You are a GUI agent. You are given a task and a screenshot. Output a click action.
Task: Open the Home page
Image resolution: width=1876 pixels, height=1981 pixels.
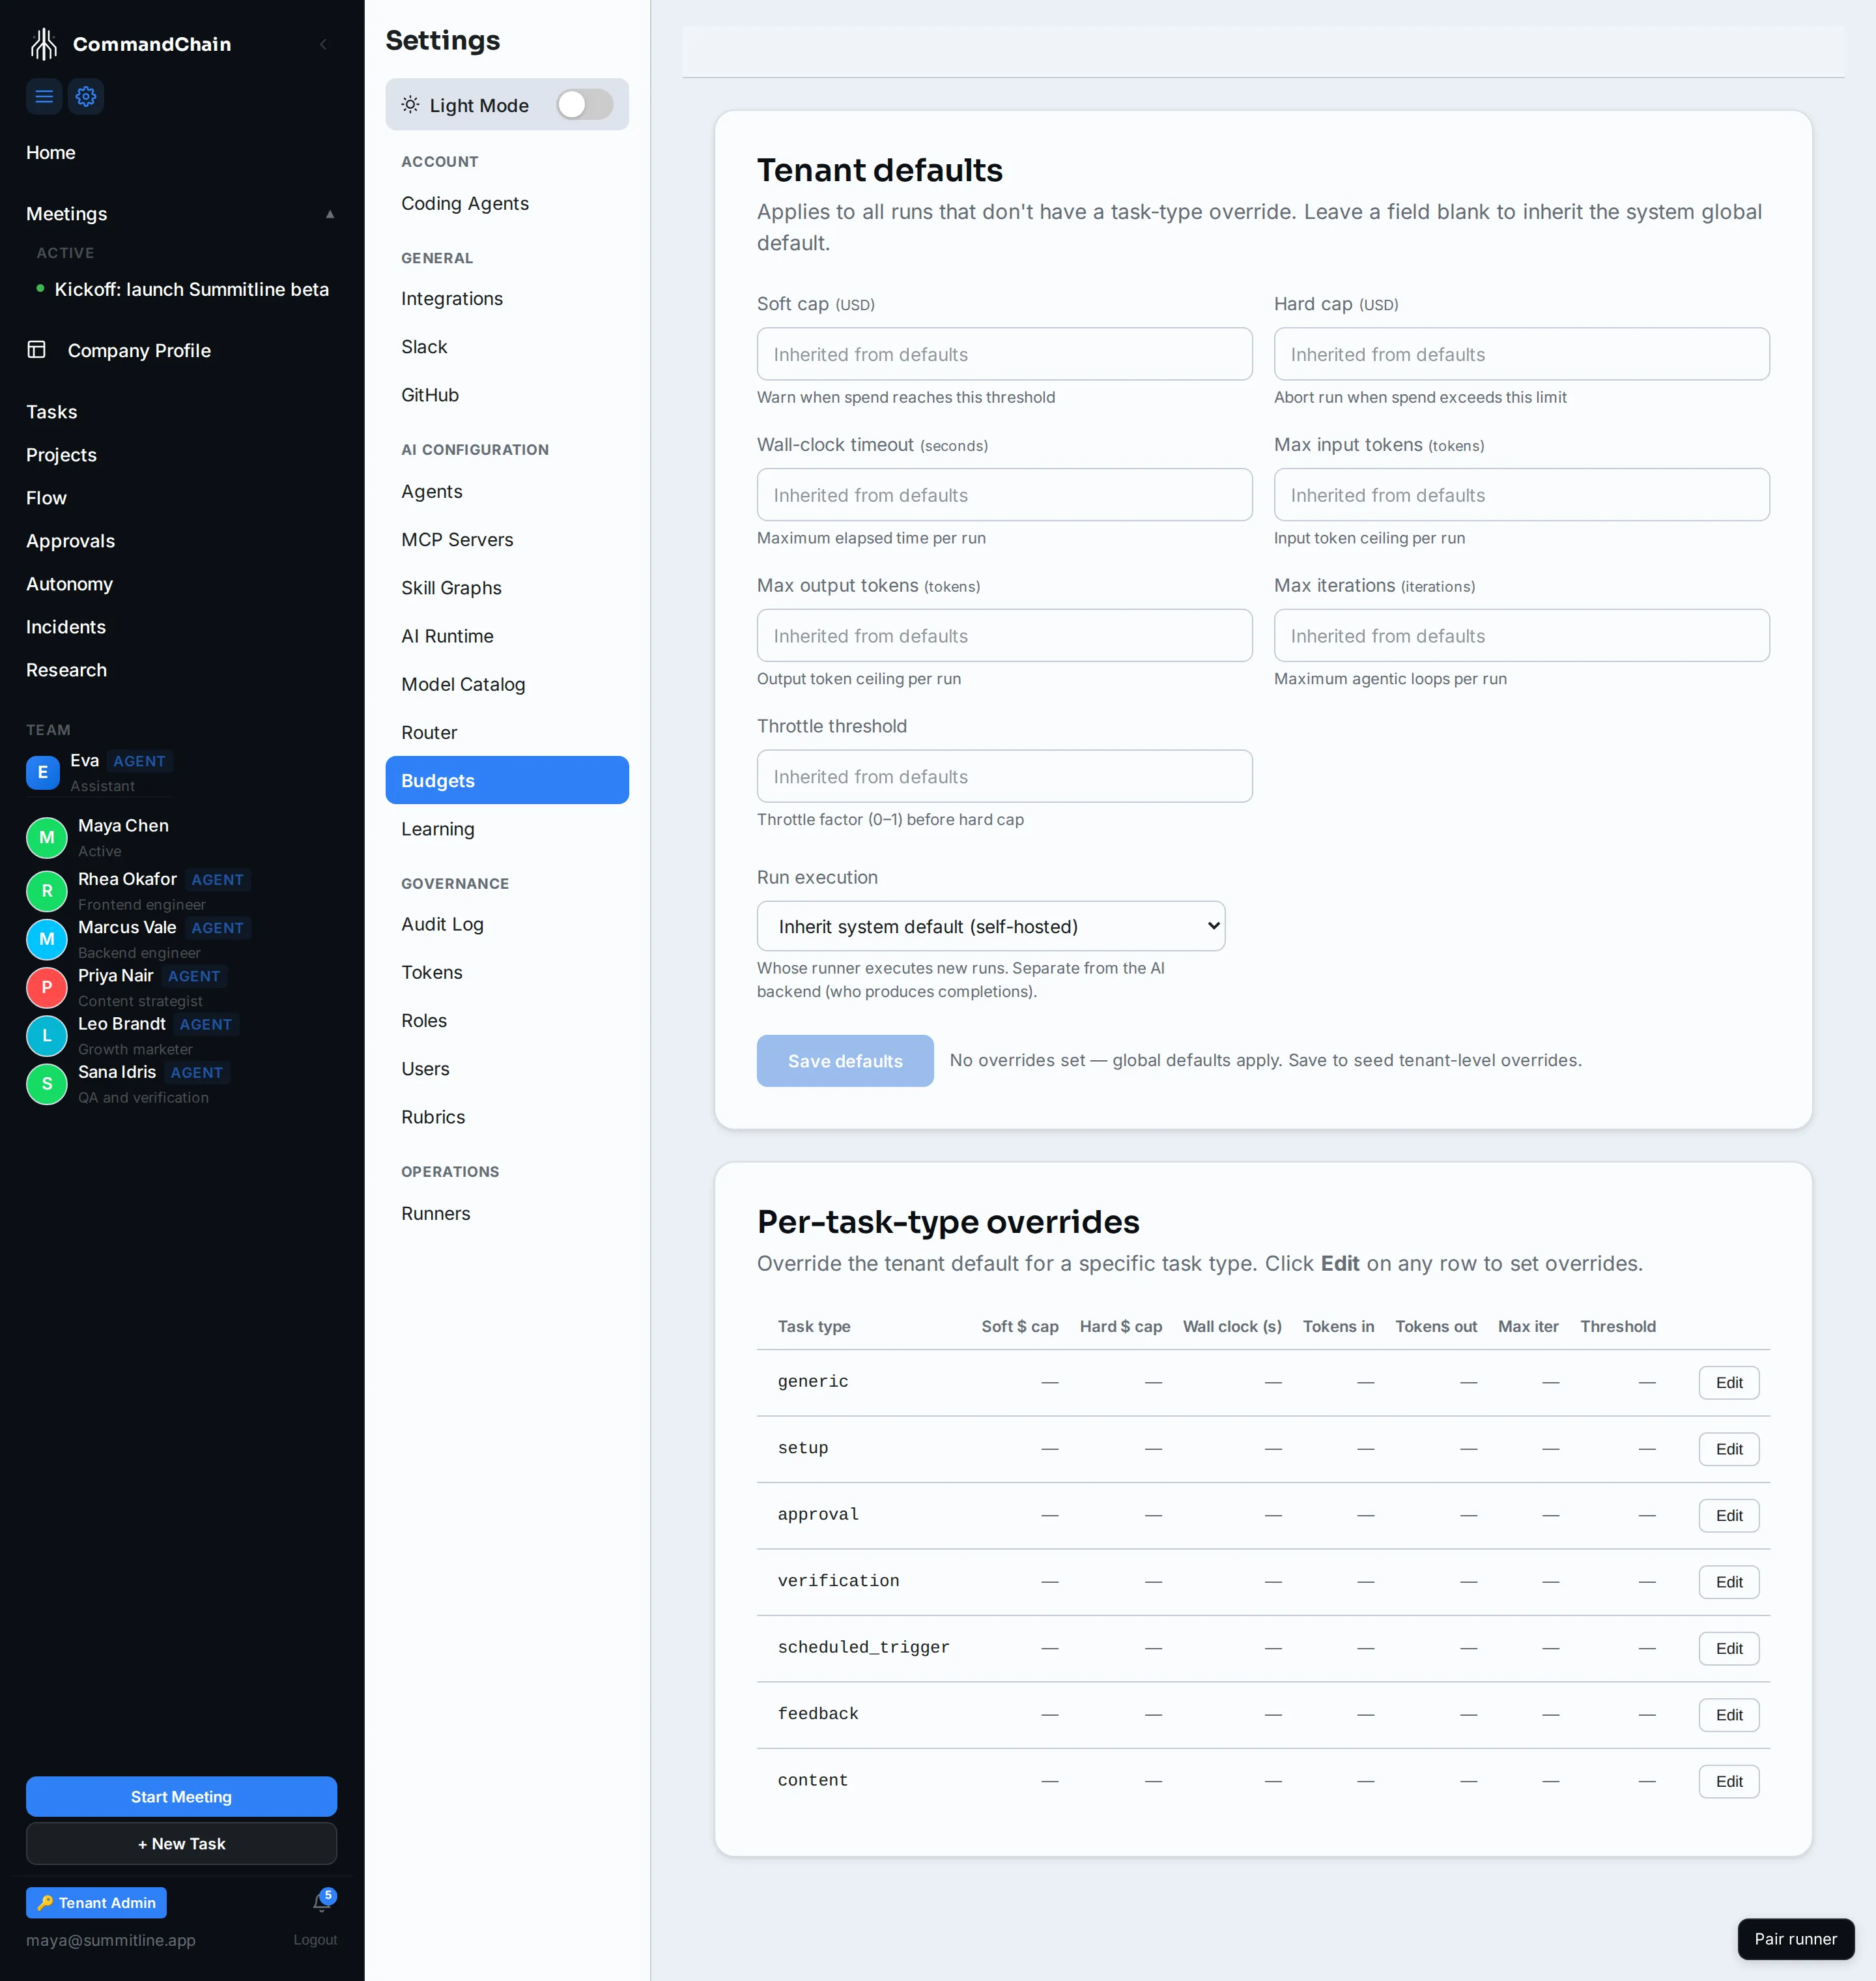tap(51, 152)
